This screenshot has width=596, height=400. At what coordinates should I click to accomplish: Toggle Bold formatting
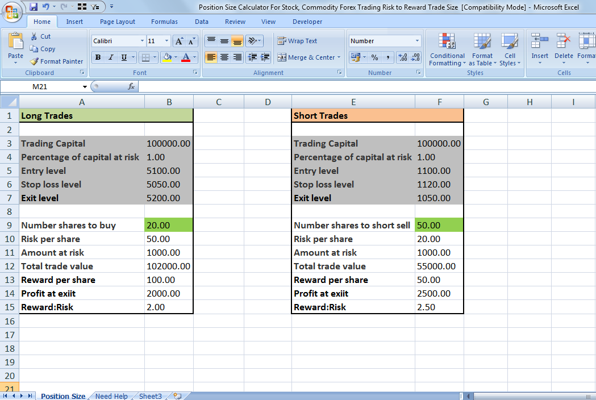pos(98,57)
